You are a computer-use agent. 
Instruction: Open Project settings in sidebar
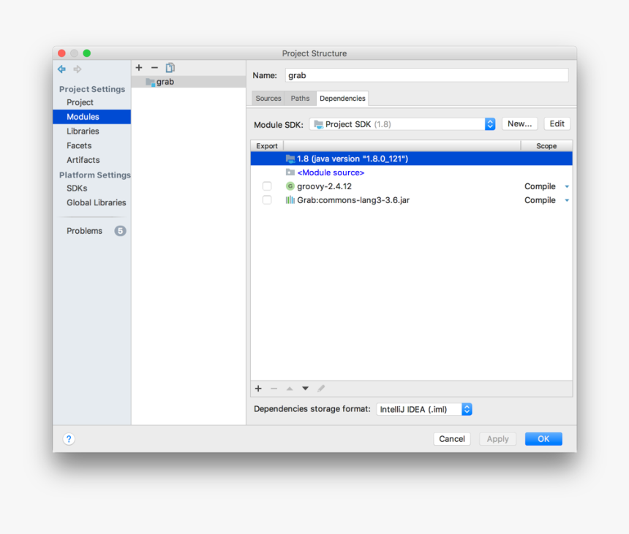click(80, 102)
